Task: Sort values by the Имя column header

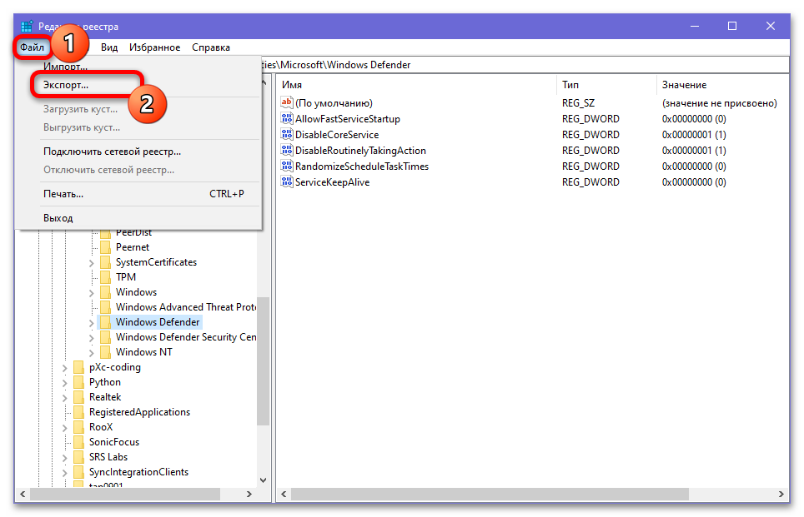Action: pyautogui.click(x=416, y=85)
